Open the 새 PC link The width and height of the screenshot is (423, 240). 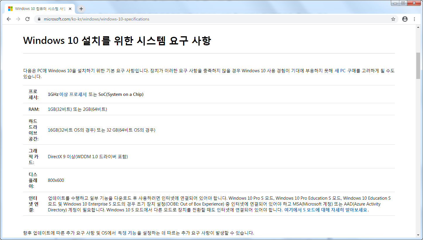(340, 71)
